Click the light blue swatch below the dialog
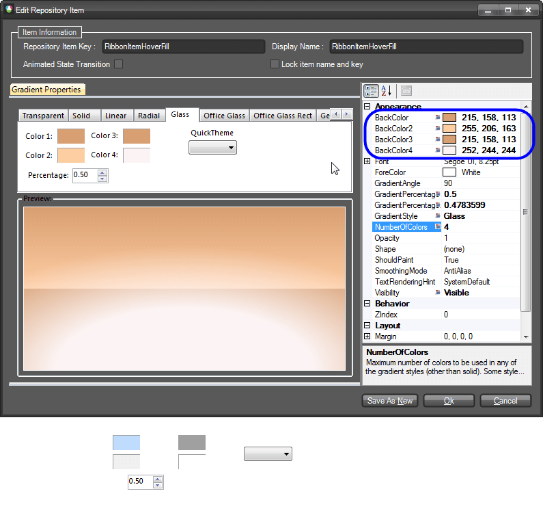543x513 pixels. pos(126,443)
